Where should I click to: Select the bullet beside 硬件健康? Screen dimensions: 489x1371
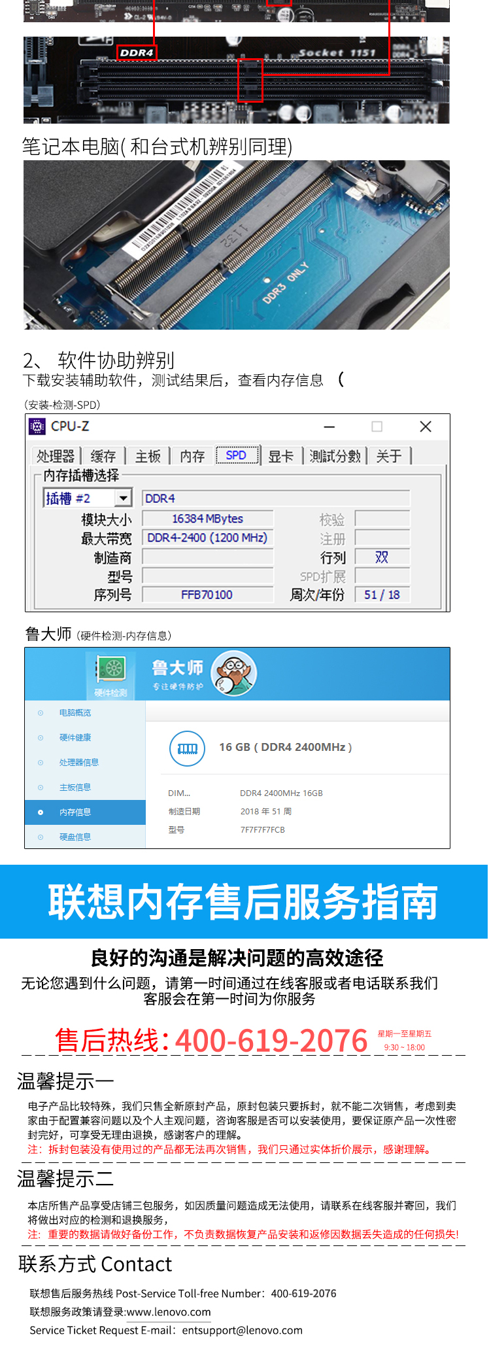click(41, 738)
